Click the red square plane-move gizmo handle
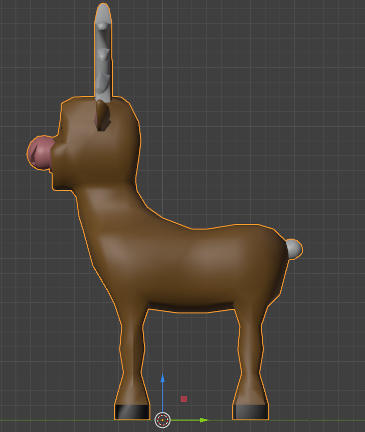 [184, 399]
